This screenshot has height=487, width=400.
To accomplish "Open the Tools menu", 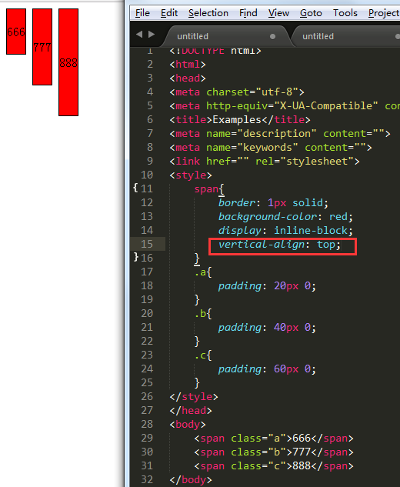I will click(x=345, y=13).
